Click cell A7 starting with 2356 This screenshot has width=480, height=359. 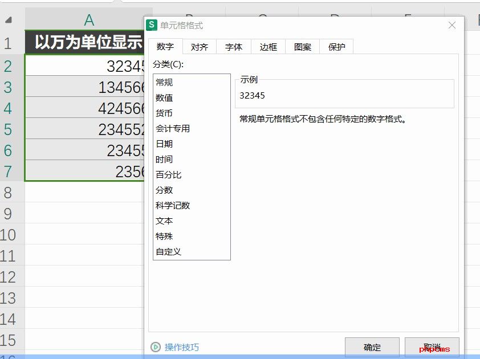pos(84,171)
